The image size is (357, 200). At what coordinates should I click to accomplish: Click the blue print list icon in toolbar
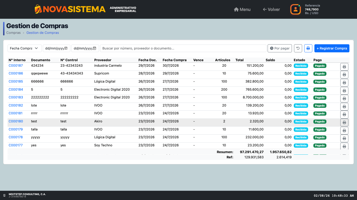coord(308,48)
